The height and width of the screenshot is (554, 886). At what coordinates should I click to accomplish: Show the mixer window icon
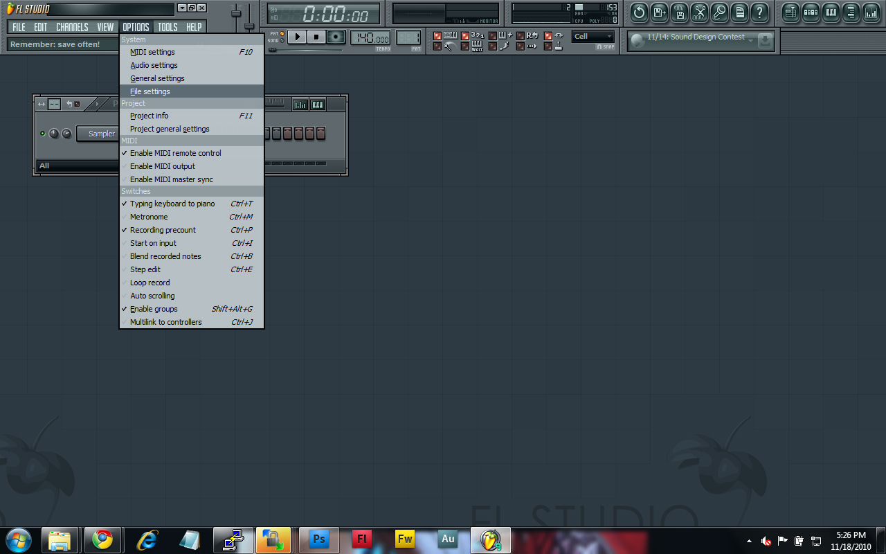click(x=871, y=12)
